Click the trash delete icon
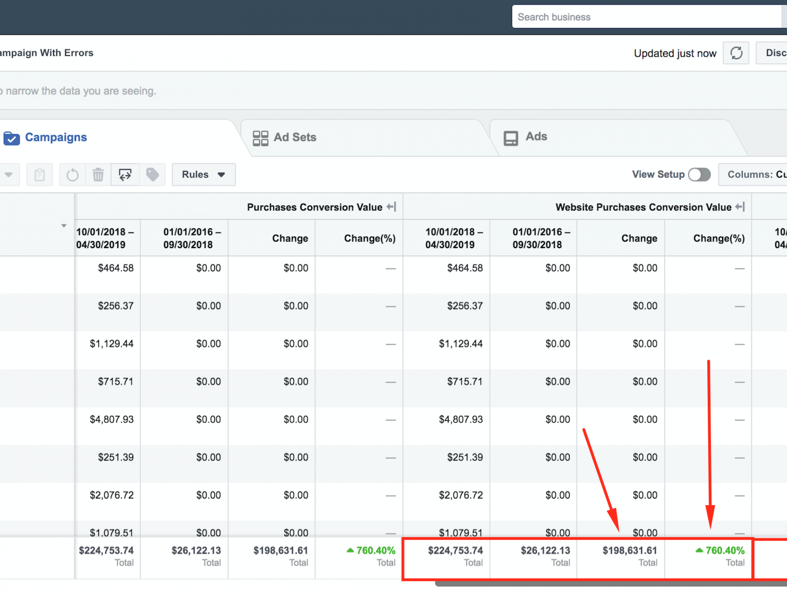Screen dimensions: 787x590 pyautogui.click(x=98, y=175)
